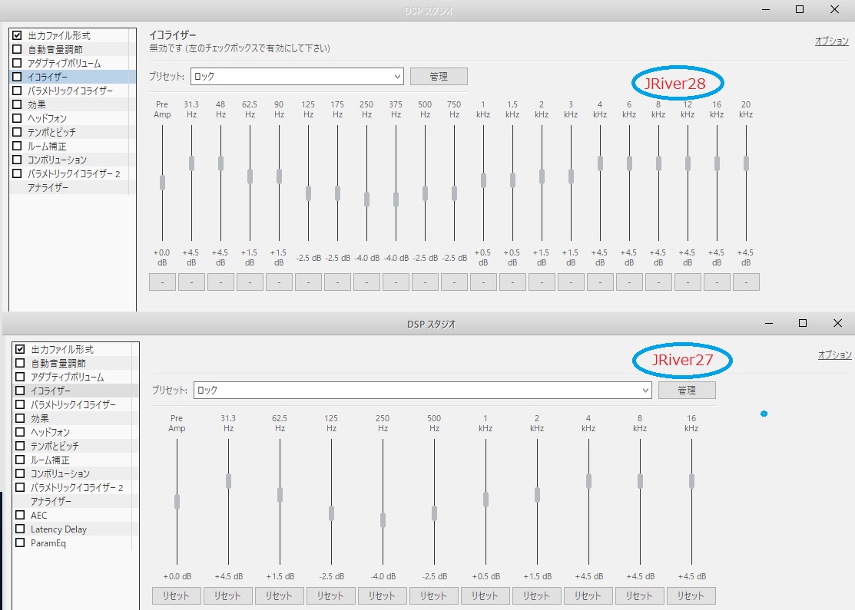Click the 48 Hz band slider handle
855x610 pixels.
pyautogui.click(x=220, y=163)
